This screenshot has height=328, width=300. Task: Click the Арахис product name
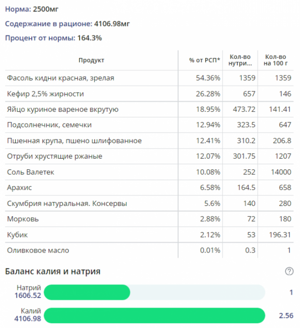20,188
